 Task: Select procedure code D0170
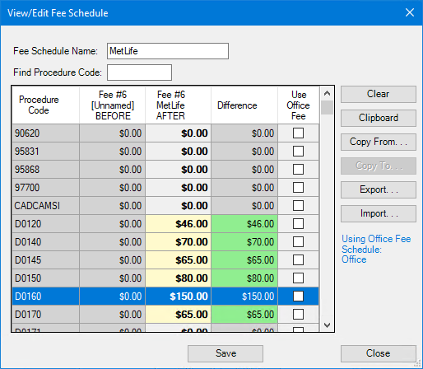point(45,315)
